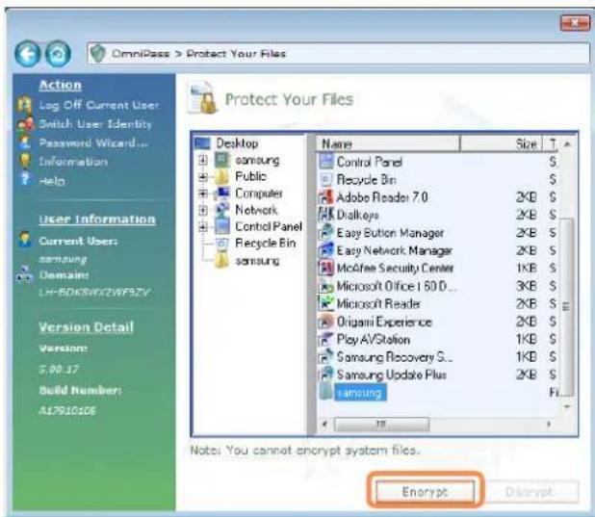The image size is (595, 517).
Task: Click the scroll up arrow of file list
Action: tap(567, 143)
